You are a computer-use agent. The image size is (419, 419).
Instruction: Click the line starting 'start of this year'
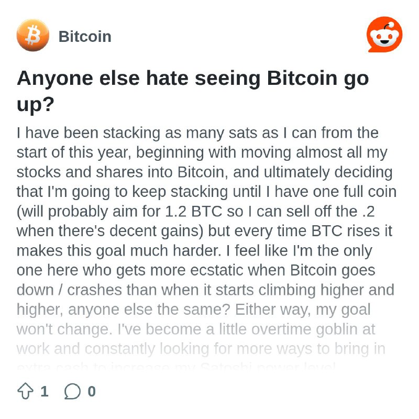click(x=202, y=152)
